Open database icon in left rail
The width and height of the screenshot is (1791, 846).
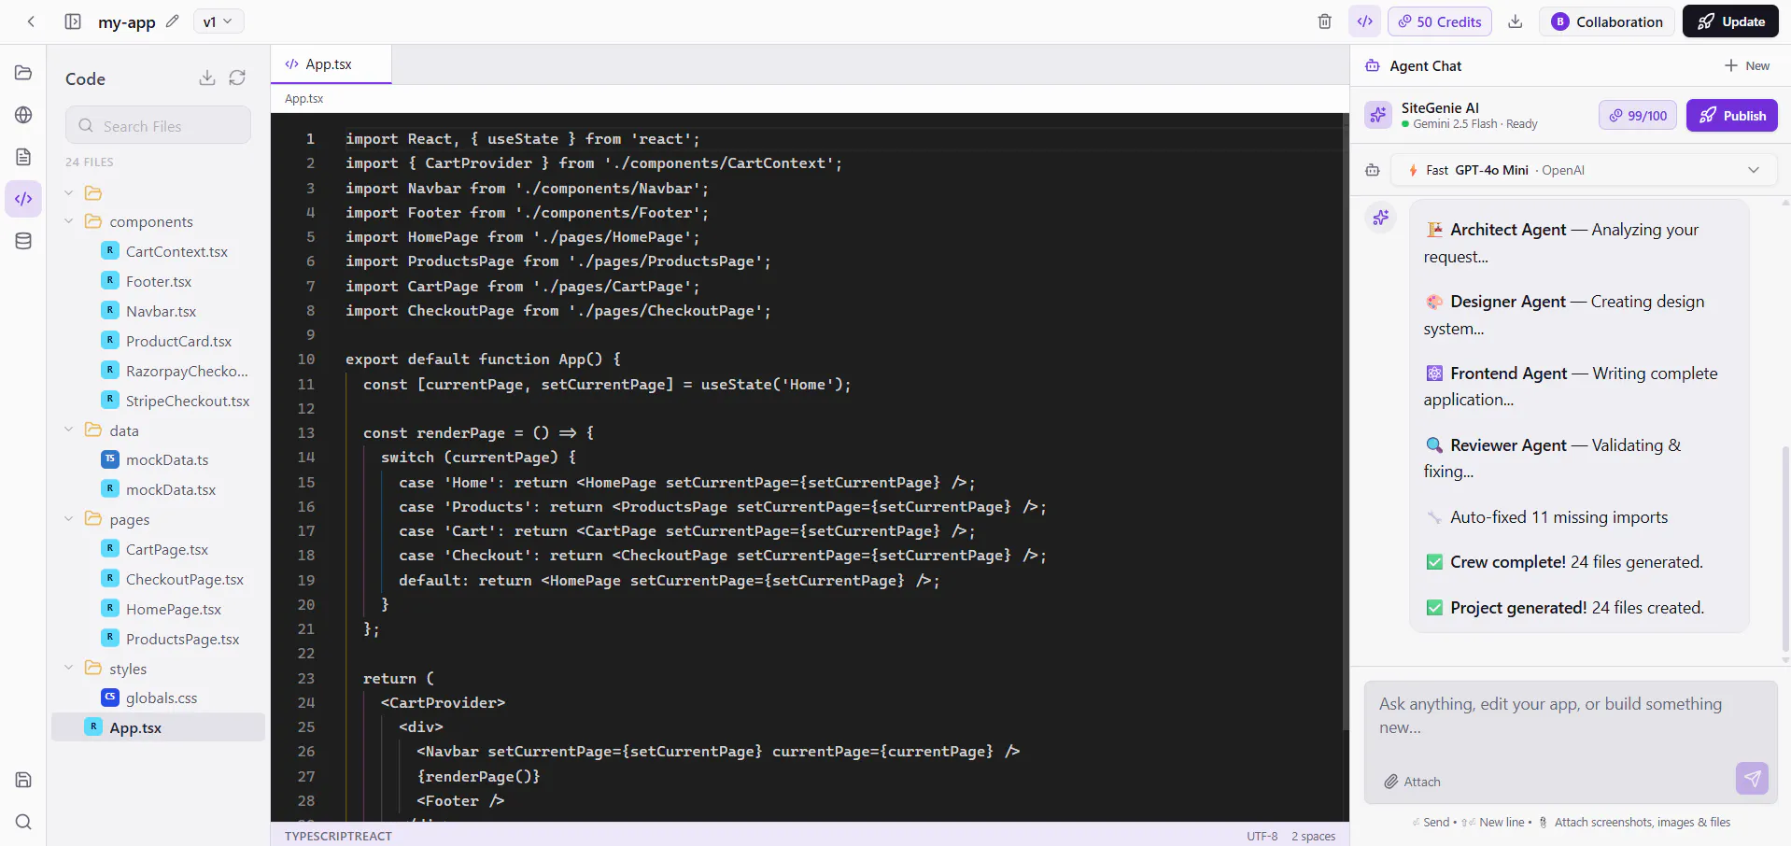(23, 241)
